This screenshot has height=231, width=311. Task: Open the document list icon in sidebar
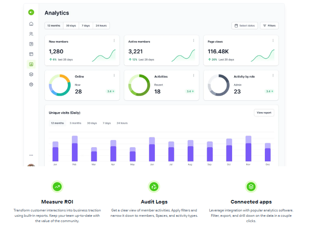31,44
